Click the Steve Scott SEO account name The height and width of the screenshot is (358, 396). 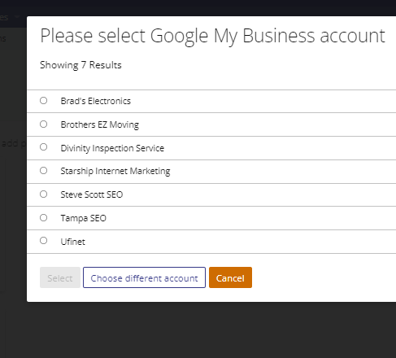(x=92, y=194)
